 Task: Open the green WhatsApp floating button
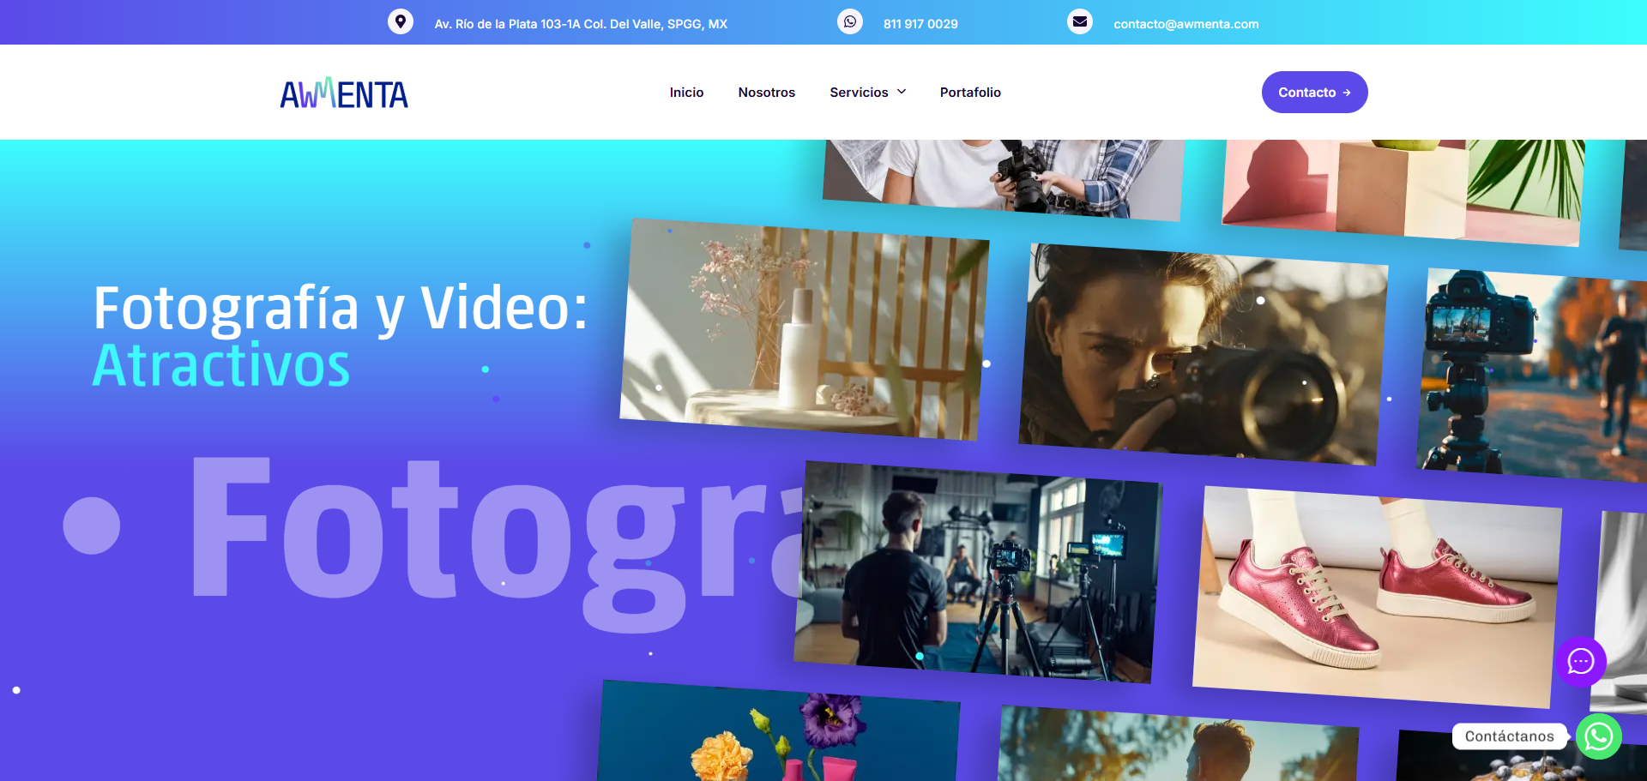(x=1599, y=736)
